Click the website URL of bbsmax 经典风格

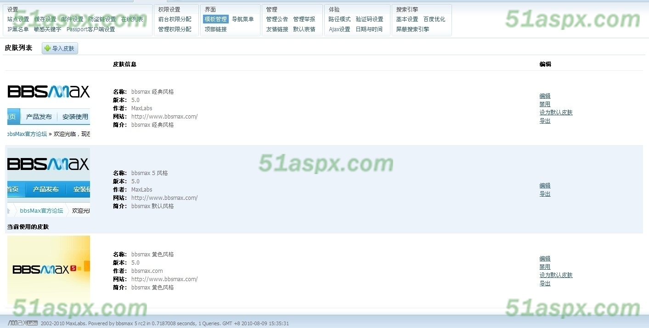tap(164, 117)
